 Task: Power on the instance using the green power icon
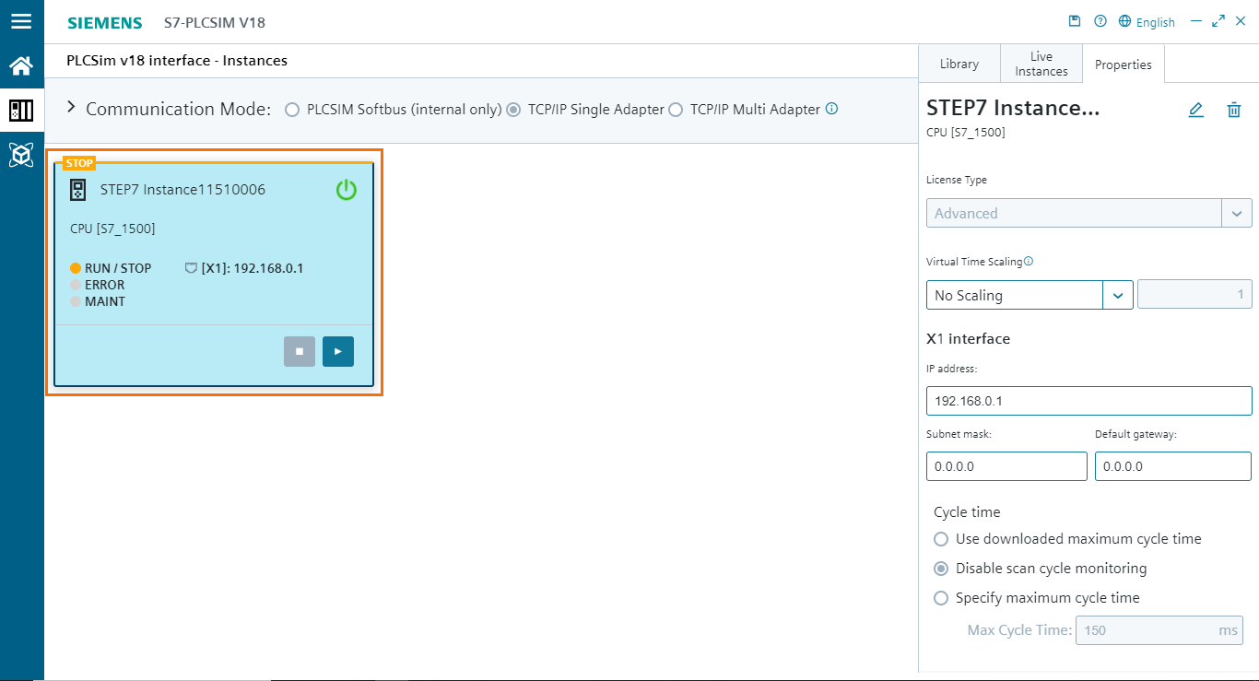[x=346, y=190]
